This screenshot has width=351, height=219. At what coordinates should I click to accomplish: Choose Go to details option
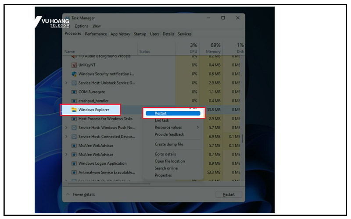click(x=165, y=154)
